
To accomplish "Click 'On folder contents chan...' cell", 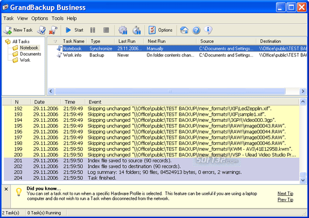I will [x=170, y=55].
